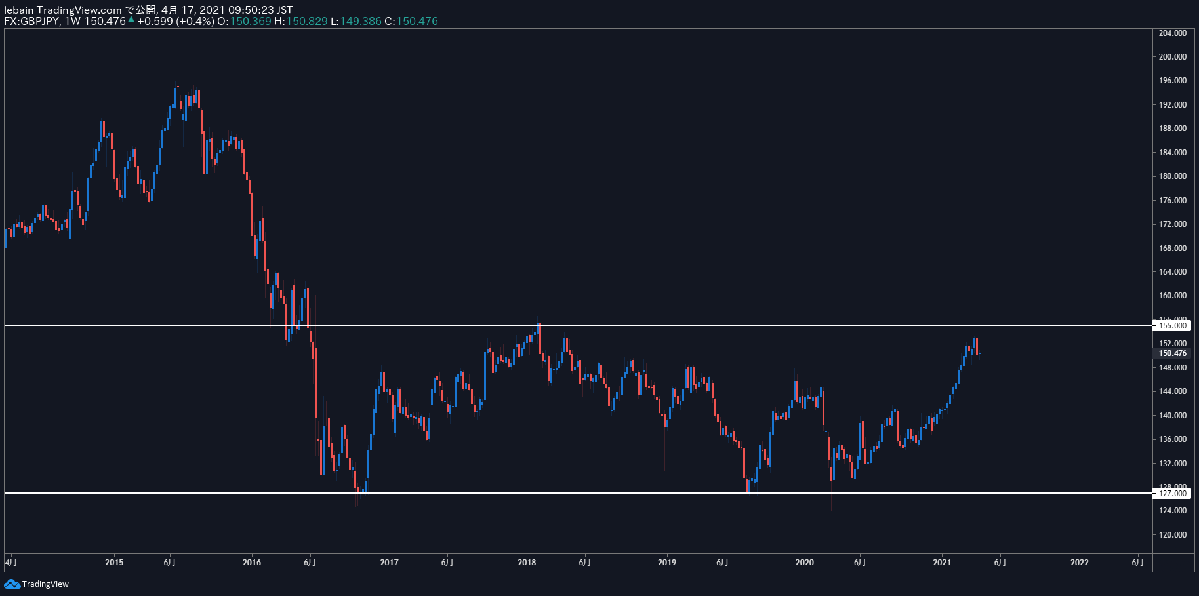Image resolution: width=1199 pixels, height=596 pixels.
Task: Click the 136.000 price scale label
Action: 1173,439
